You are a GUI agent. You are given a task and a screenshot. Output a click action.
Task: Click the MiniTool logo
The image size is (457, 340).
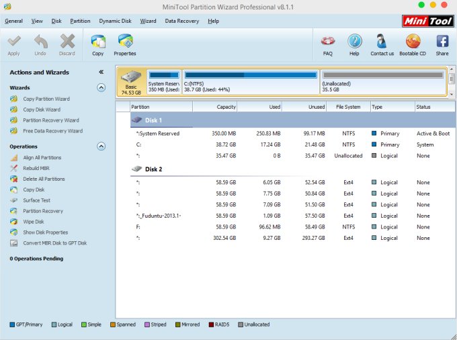point(428,21)
